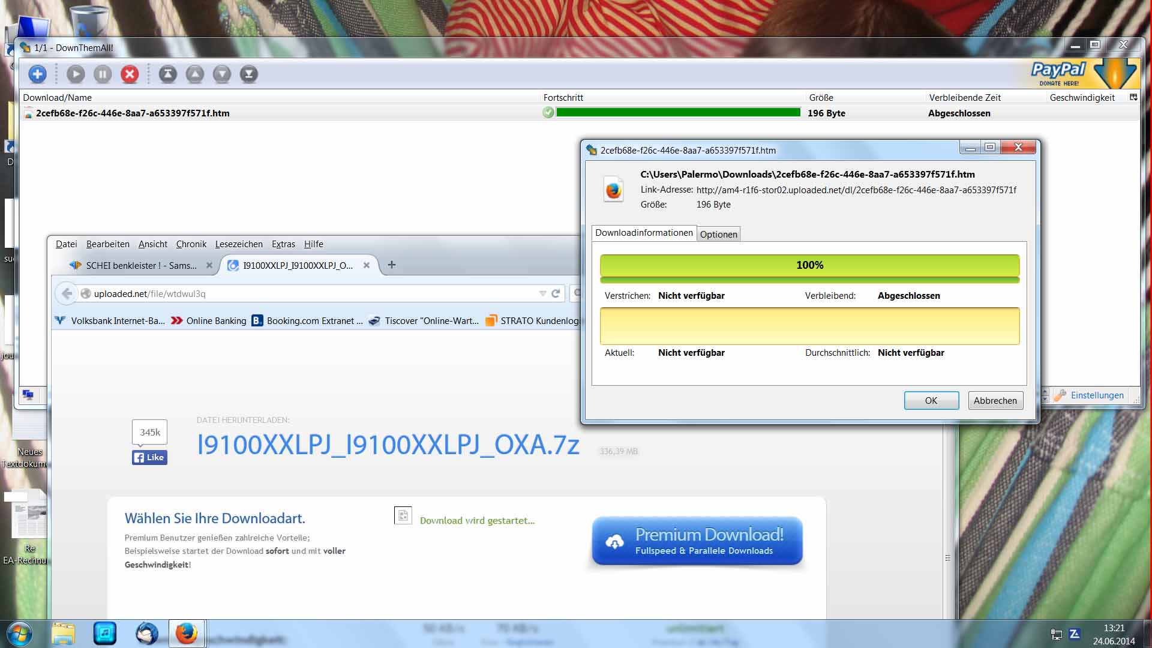Sort by Fortschritt column

(x=673, y=97)
